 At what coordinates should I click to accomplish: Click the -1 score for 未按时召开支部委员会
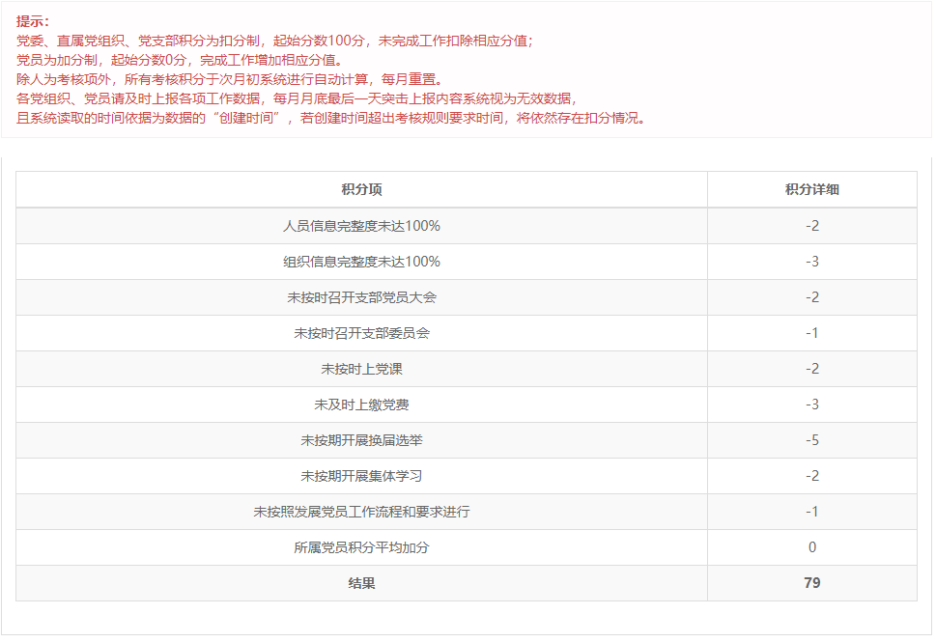point(811,333)
